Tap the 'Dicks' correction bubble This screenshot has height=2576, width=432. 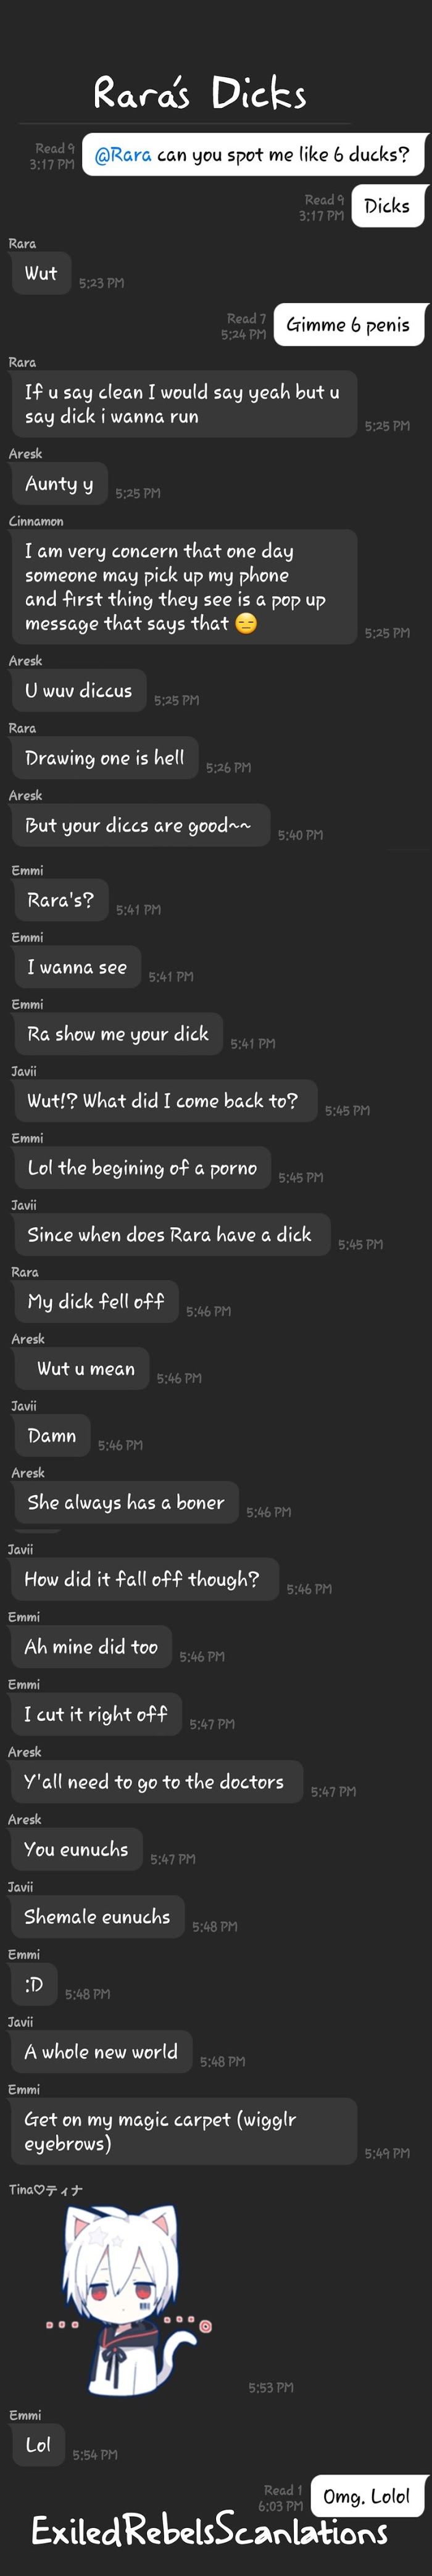[387, 206]
